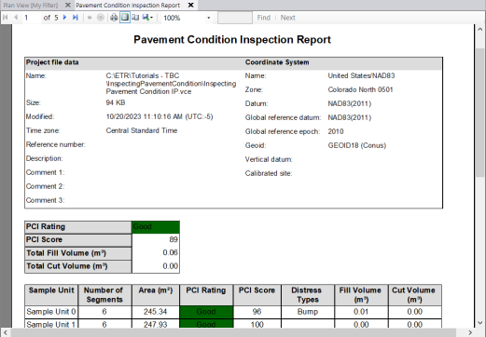Click the Cut Volume column header
This screenshot has width=486, height=337.
tap(414, 295)
